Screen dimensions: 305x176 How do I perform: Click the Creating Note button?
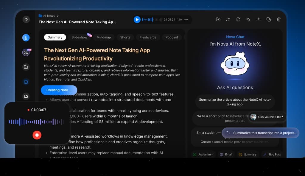(x=59, y=90)
